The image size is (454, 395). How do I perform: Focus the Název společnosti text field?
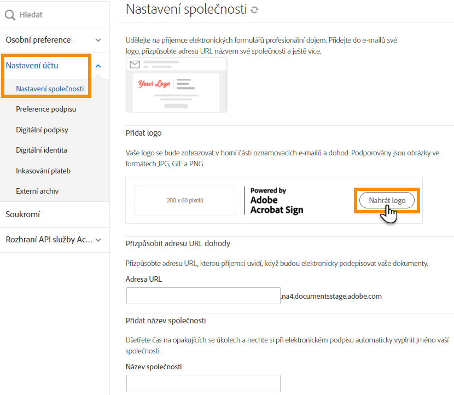tap(203, 384)
